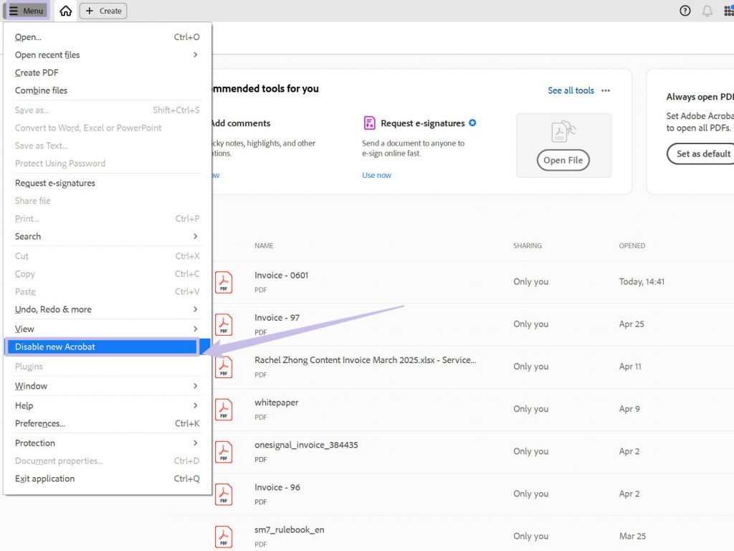Open Preferences from the menu

coord(42,423)
